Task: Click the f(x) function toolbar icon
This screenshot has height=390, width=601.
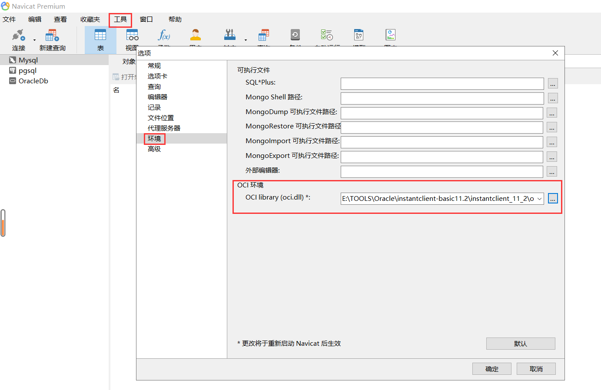Action: 164,37
